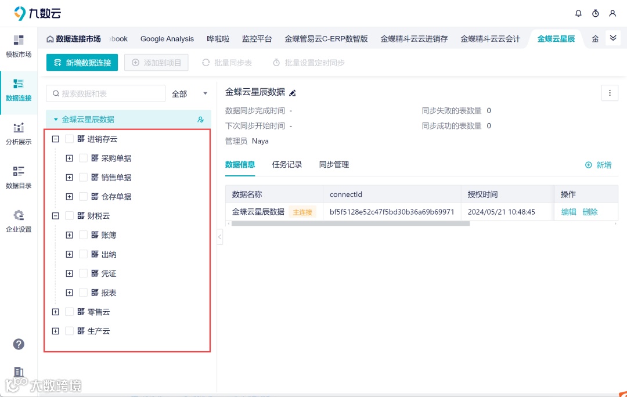Click the 新增数据连接 button
This screenshot has height=397, width=627.
[82, 62]
